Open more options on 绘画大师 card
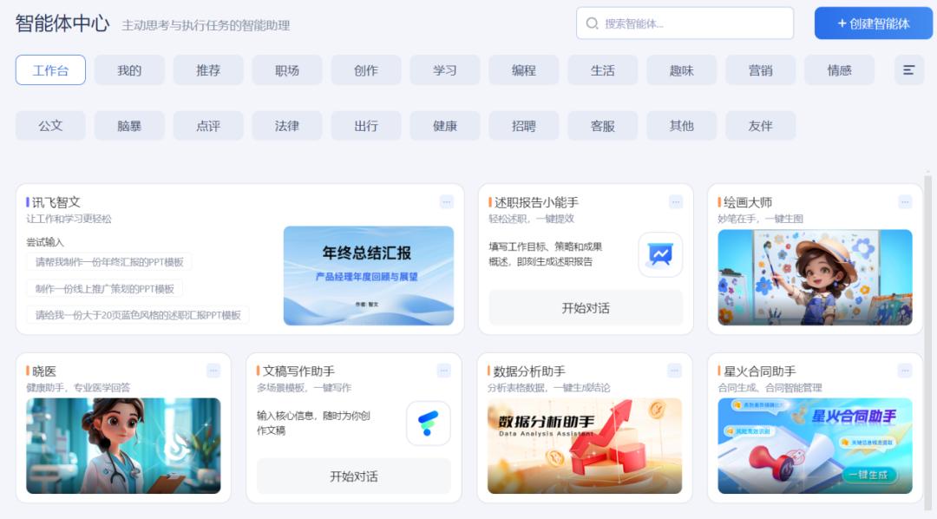The width and height of the screenshot is (937, 519). coord(905,202)
